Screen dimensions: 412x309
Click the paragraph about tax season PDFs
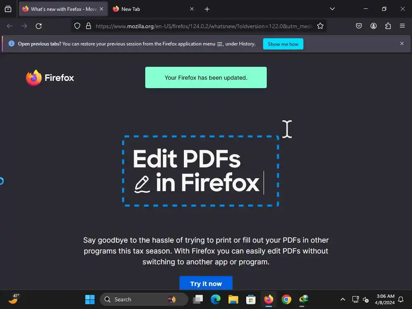pyautogui.click(x=206, y=251)
